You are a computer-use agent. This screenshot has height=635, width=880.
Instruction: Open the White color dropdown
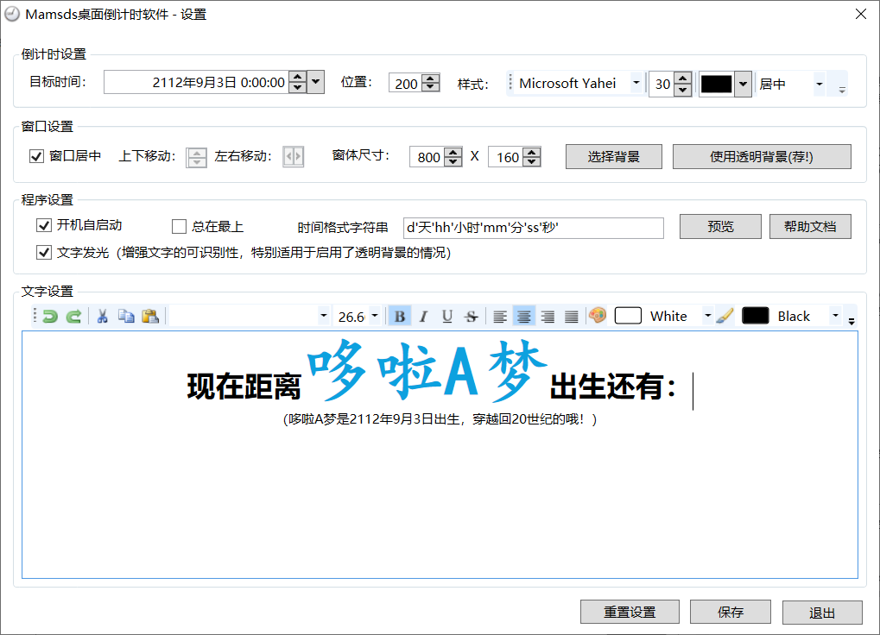(707, 316)
